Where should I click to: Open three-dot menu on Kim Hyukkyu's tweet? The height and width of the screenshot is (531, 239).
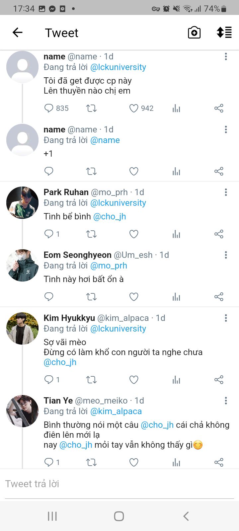pos(226,318)
